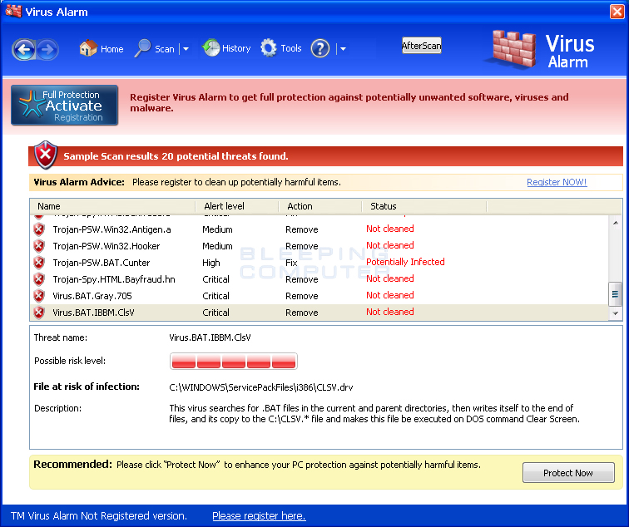Select the Trojan-PSW.Win32.Hooker row
Viewport: 629px width, 527px height.
coord(319,246)
